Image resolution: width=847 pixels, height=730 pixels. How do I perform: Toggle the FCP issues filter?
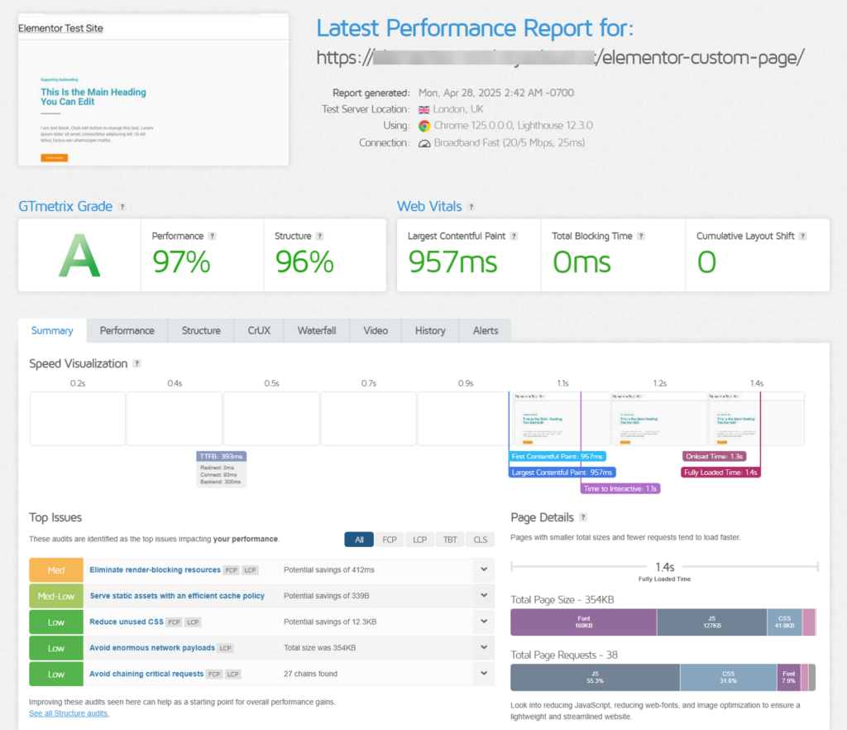coord(389,539)
